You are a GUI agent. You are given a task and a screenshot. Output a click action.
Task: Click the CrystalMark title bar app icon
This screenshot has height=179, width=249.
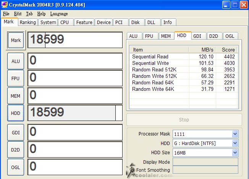[x=5, y=5]
